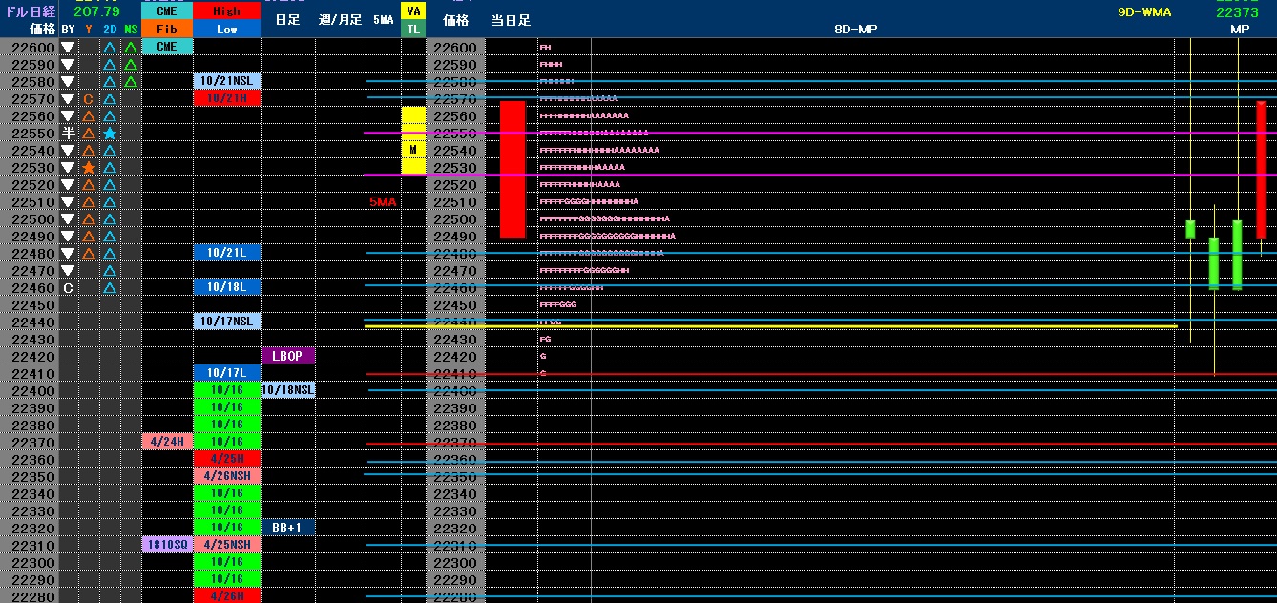Image resolution: width=1277 pixels, height=603 pixels.
Task: Select the orange Y triangle in row 22480
Action: (x=89, y=254)
